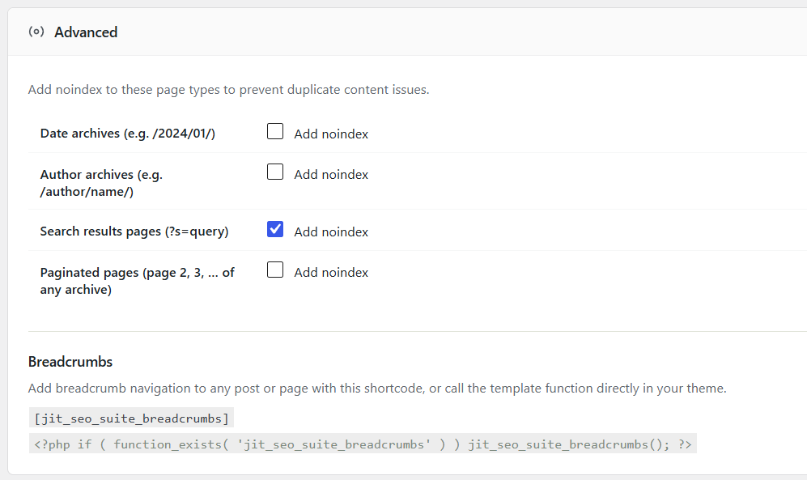Click the [jit_seo_suite_breadcrumbs] shortcode
The height and width of the screenshot is (480, 807).
[x=131, y=418]
